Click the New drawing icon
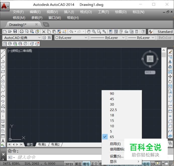Viewport: 174px width, 166px height. (x=5, y=32)
